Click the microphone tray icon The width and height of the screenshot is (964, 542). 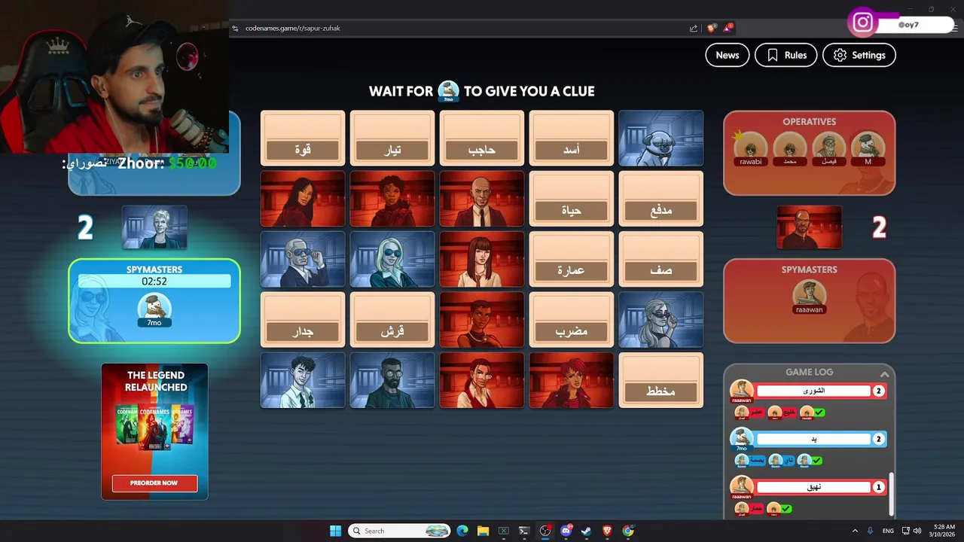tap(871, 531)
